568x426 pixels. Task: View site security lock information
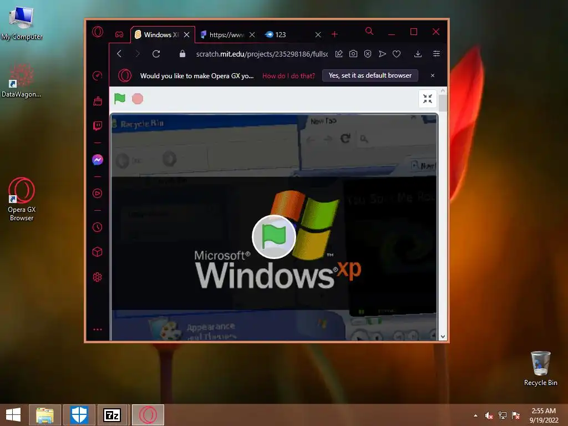(x=182, y=54)
